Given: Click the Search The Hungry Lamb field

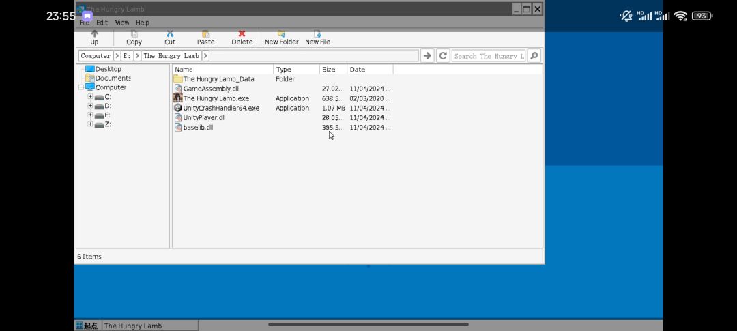Looking at the screenshot, I should 489,55.
